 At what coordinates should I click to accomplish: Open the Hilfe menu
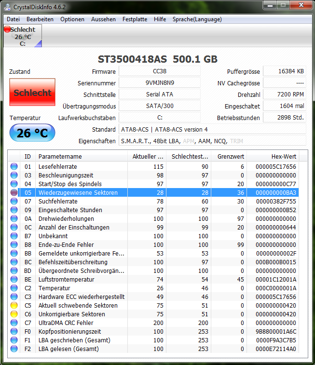tap(160, 19)
